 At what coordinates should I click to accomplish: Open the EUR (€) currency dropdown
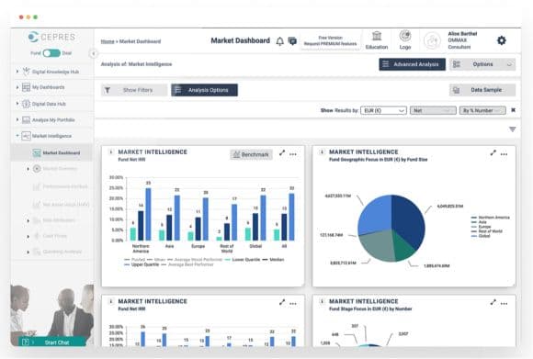point(383,110)
